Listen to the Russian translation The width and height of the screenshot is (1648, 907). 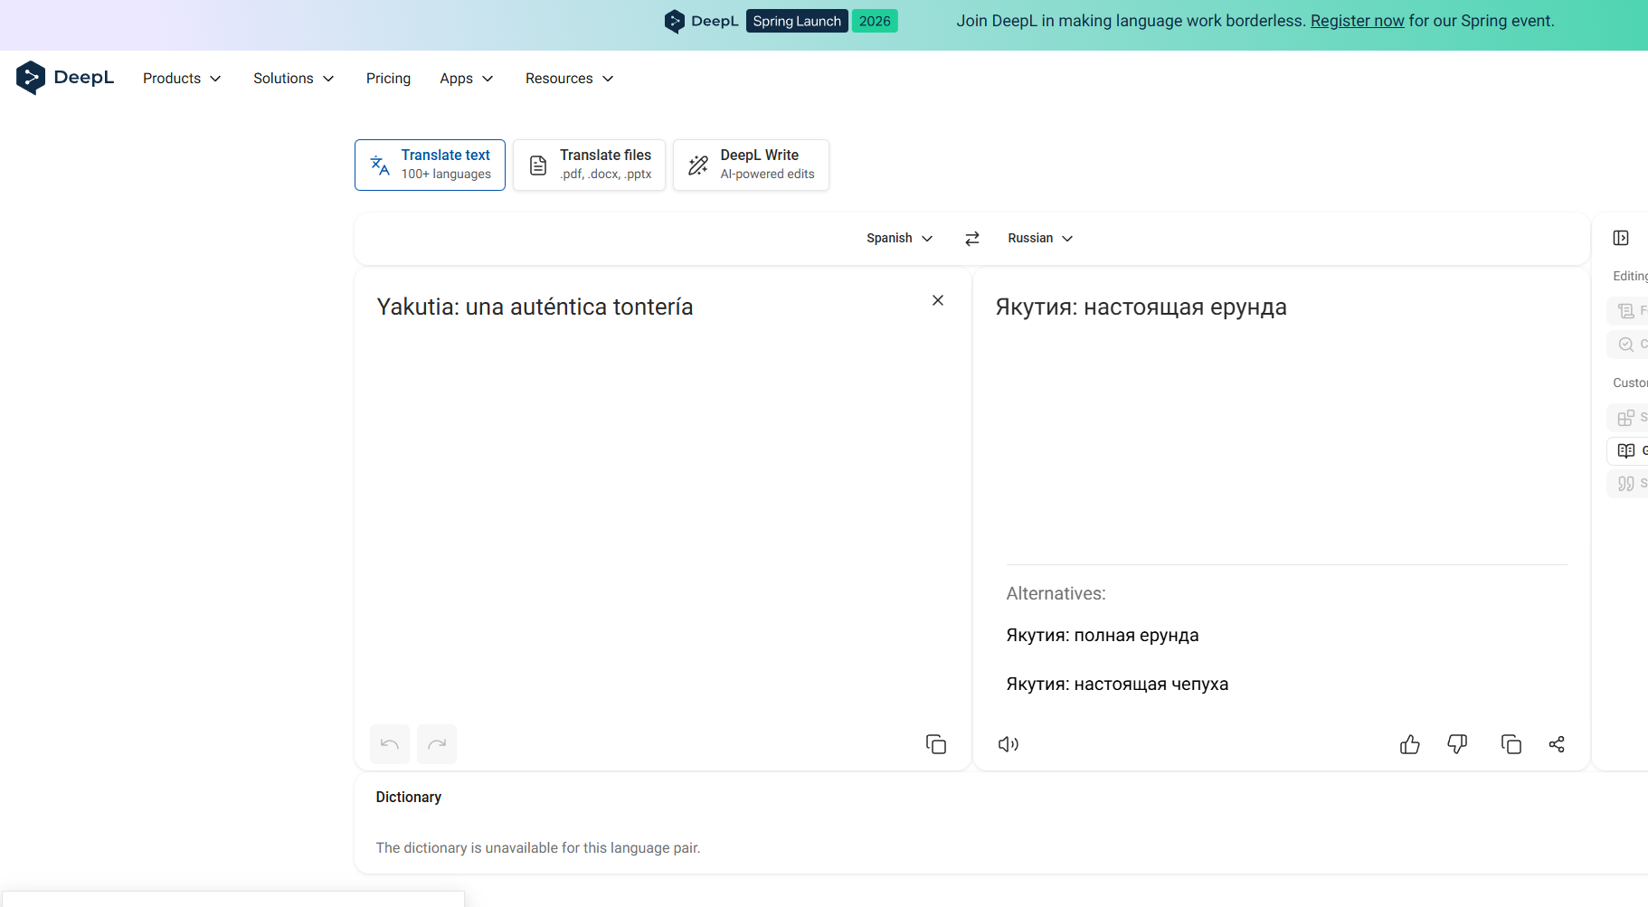pos(1009,744)
